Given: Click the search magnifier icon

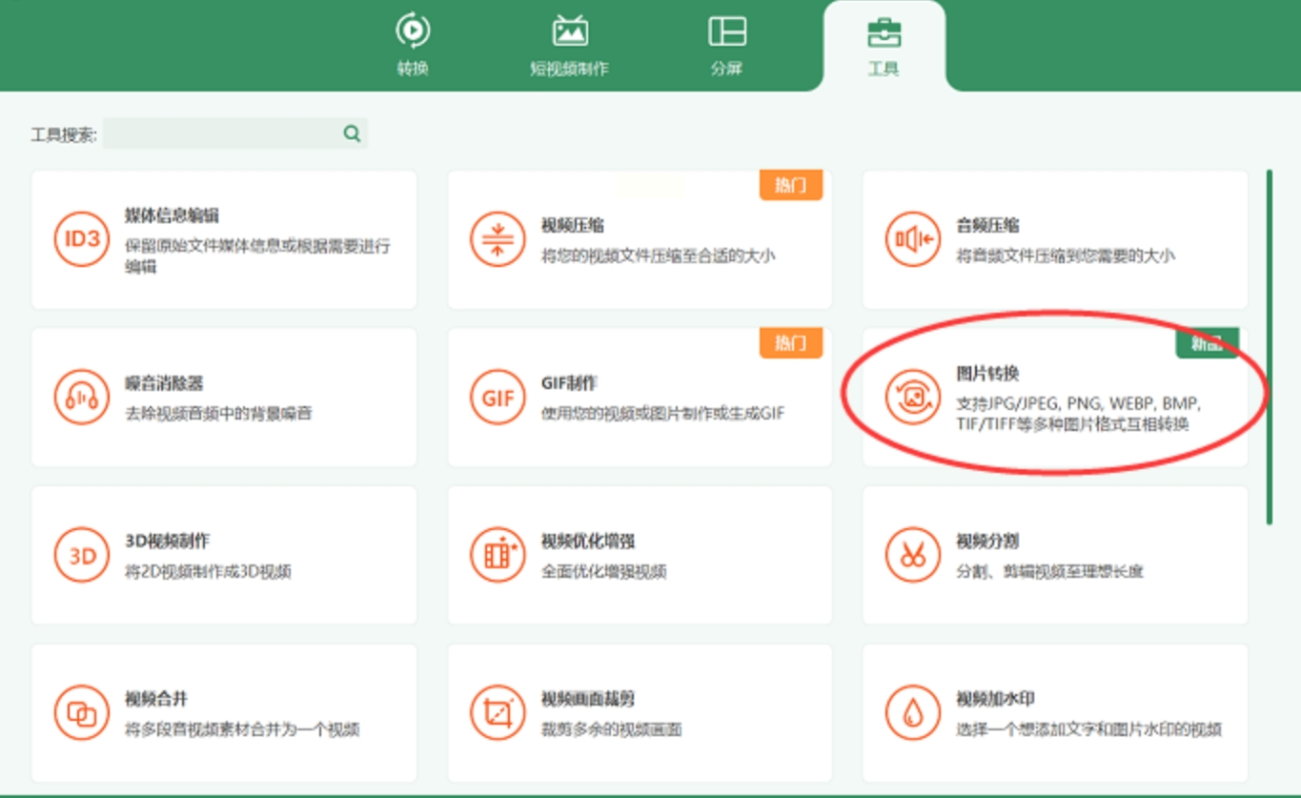Looking at the screenshot, I should coord(352,133).
